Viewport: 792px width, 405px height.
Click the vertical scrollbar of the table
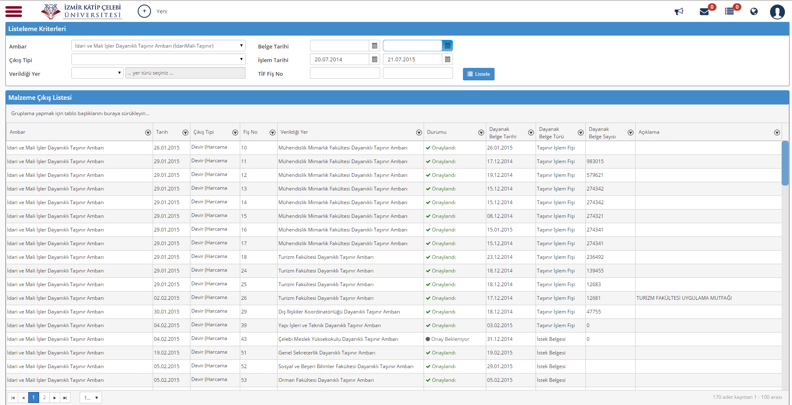point(785,163)
